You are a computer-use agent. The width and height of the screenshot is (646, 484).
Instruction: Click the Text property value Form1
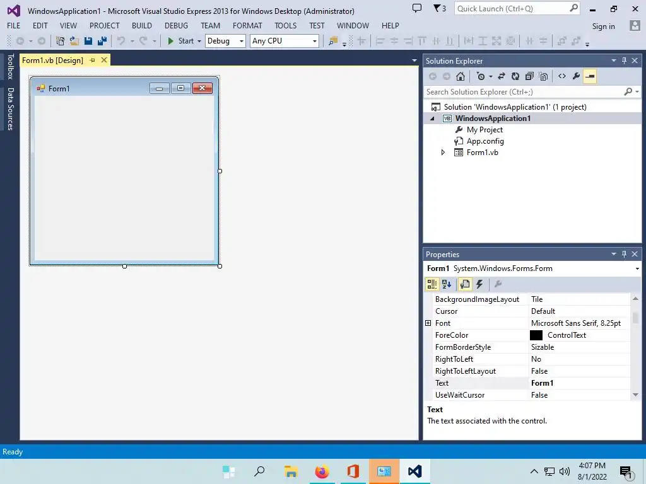579,383
